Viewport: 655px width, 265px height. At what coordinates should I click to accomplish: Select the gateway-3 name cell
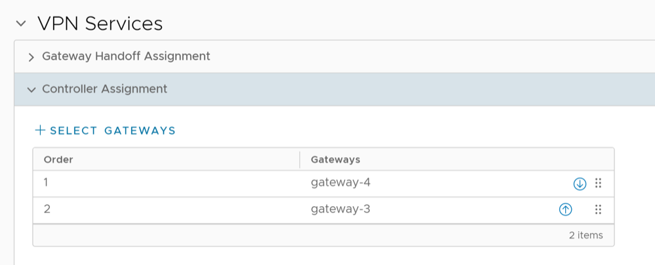[x=345, y=209]
